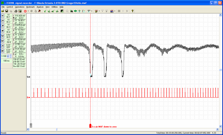Click the 100 ms time base field
Viewport: 223px width, 135px height.
click(x=6, y=61)
